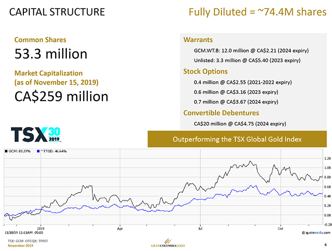Viewport: 332px width, 251px height.
Task: Select the as of November 15, 2019 note
Action: [56, 82]
